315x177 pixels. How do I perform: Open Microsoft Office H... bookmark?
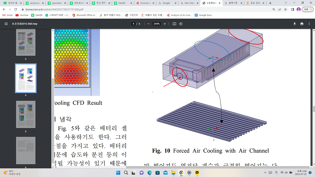pyautogui.click(x=84, y=15)
